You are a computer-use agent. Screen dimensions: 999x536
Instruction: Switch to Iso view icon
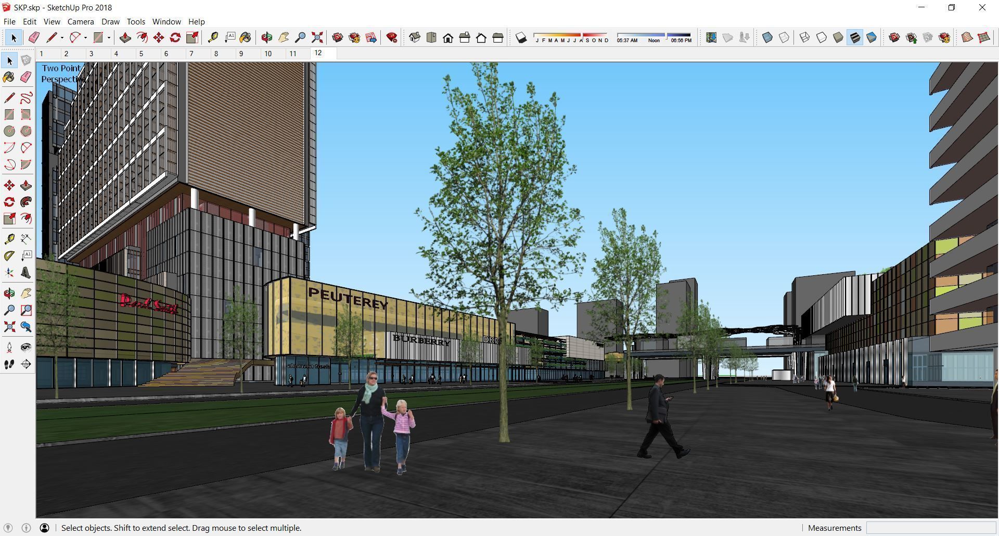[x=415, y=37]
